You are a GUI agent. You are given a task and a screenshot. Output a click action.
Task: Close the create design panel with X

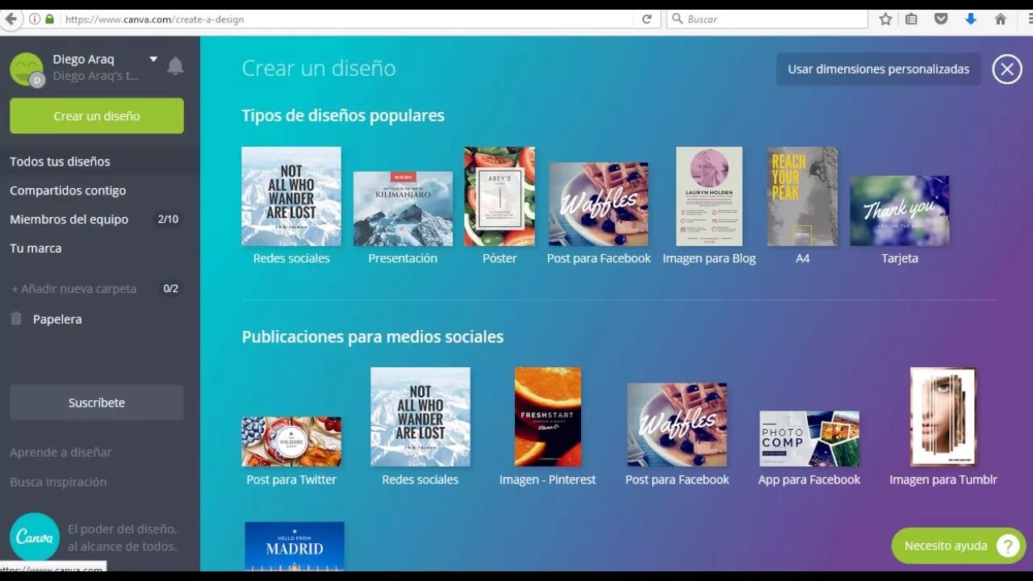click(1007, 69)
